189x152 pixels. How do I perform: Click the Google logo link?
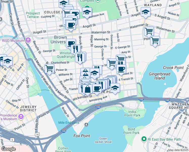point(9,149)
